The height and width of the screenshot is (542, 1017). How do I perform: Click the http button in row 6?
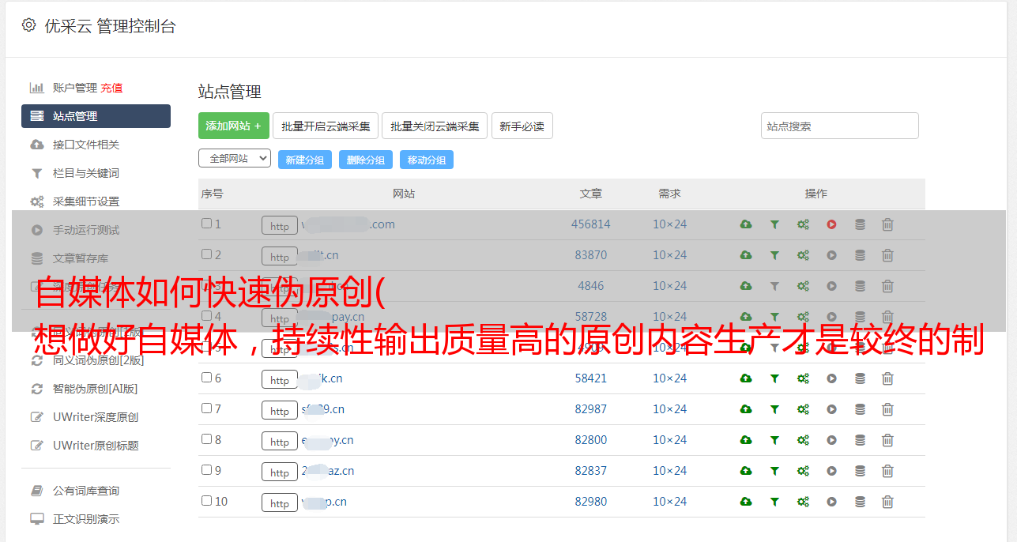[x=280, y=380]
